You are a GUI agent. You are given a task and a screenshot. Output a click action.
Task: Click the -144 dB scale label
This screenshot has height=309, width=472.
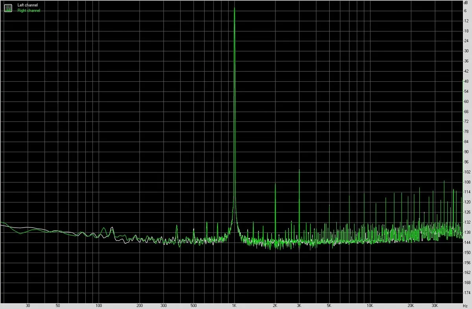point(467,243)
